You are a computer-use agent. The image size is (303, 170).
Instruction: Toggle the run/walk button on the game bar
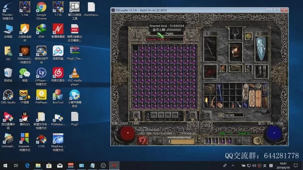click(x=169, y=141)
